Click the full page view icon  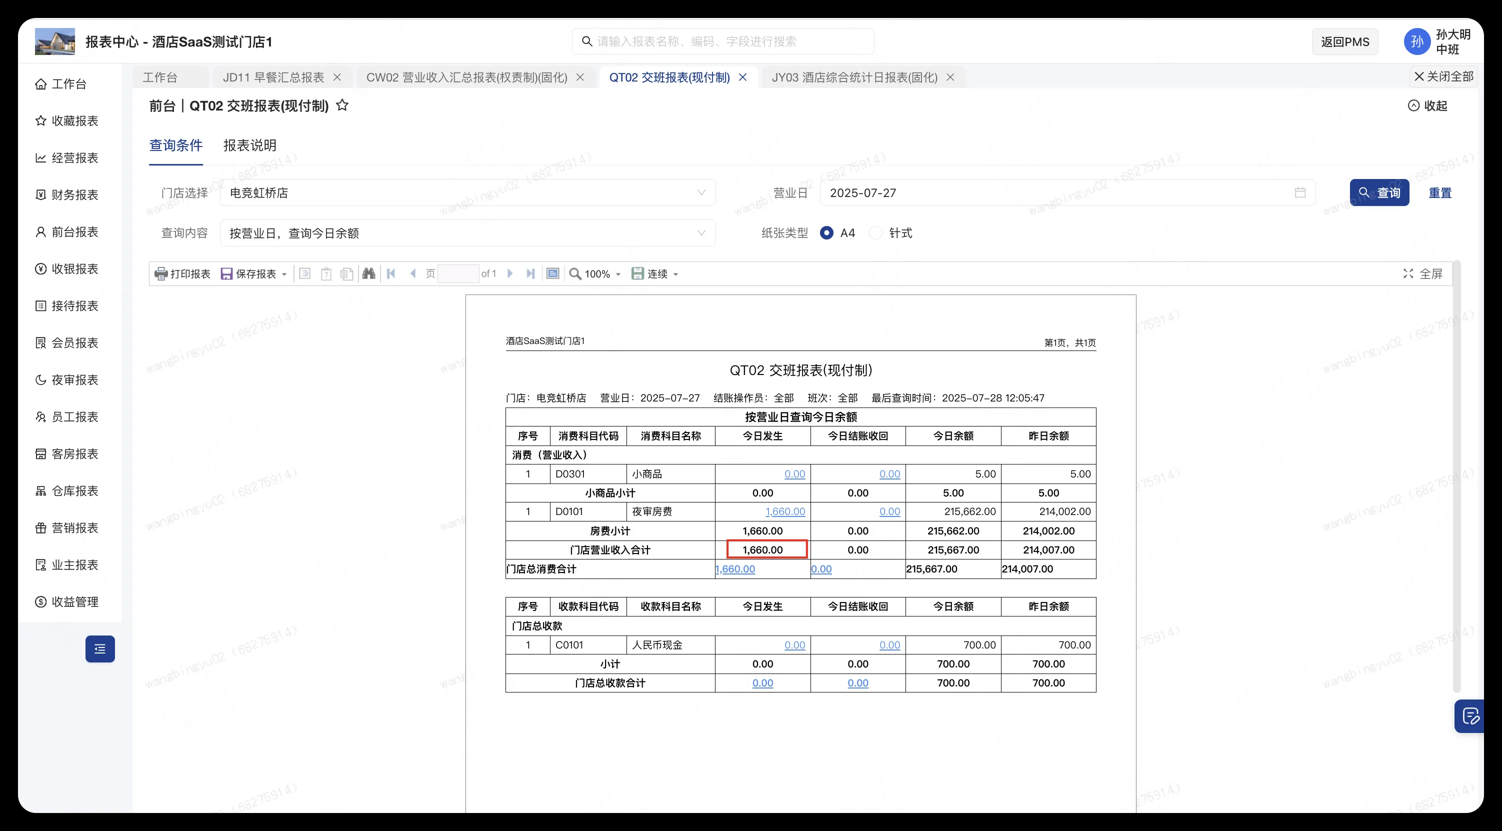click(x=553, y=273)
